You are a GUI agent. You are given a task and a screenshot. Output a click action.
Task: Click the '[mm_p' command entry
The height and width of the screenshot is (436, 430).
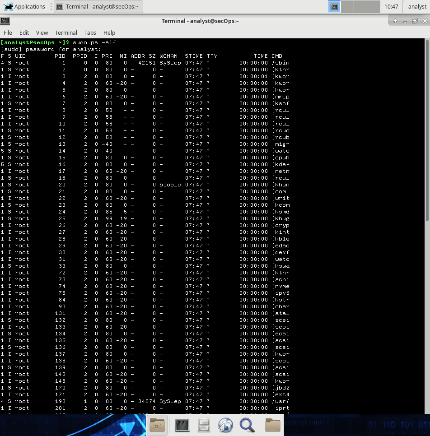click(x=280, y=97)
